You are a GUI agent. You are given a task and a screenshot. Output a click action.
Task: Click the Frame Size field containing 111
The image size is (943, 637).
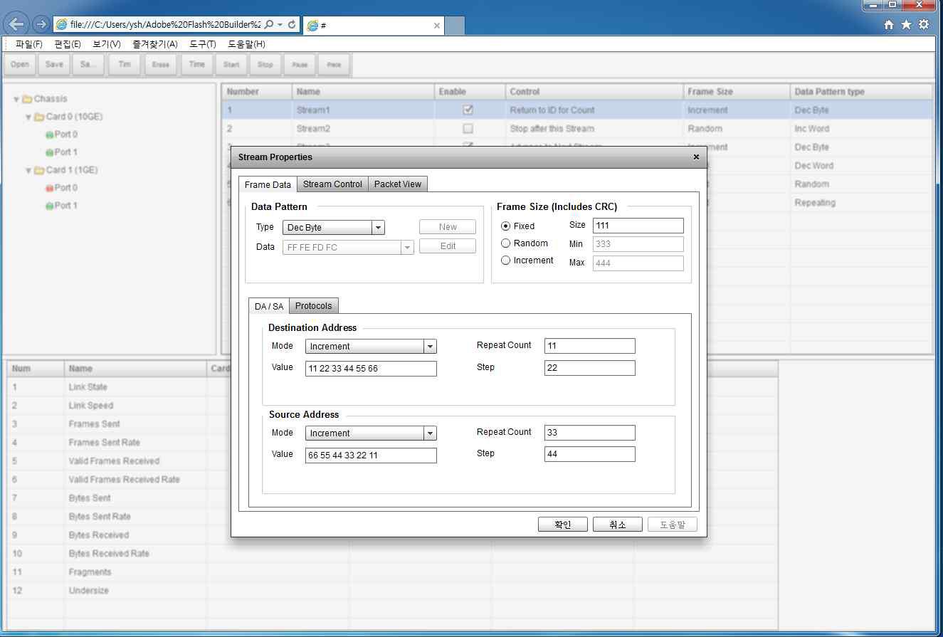click(x=638, y=226)
